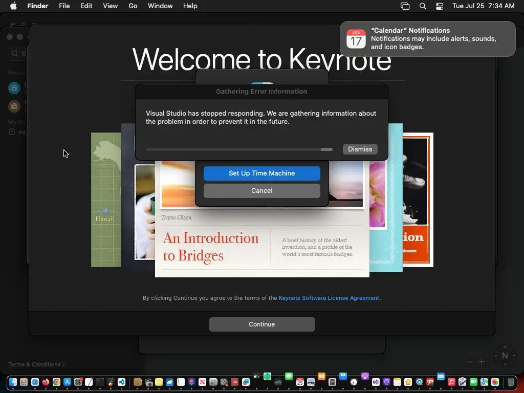Screen dimensions: 524x393
Task: Switch to Visual Studio purple Dock icon
Action: 376,382
